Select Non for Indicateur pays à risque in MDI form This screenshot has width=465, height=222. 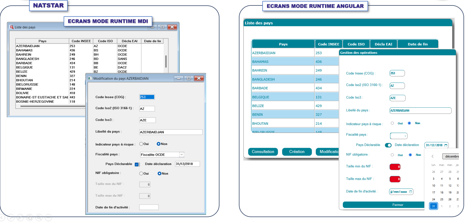(x=158, y=144)
